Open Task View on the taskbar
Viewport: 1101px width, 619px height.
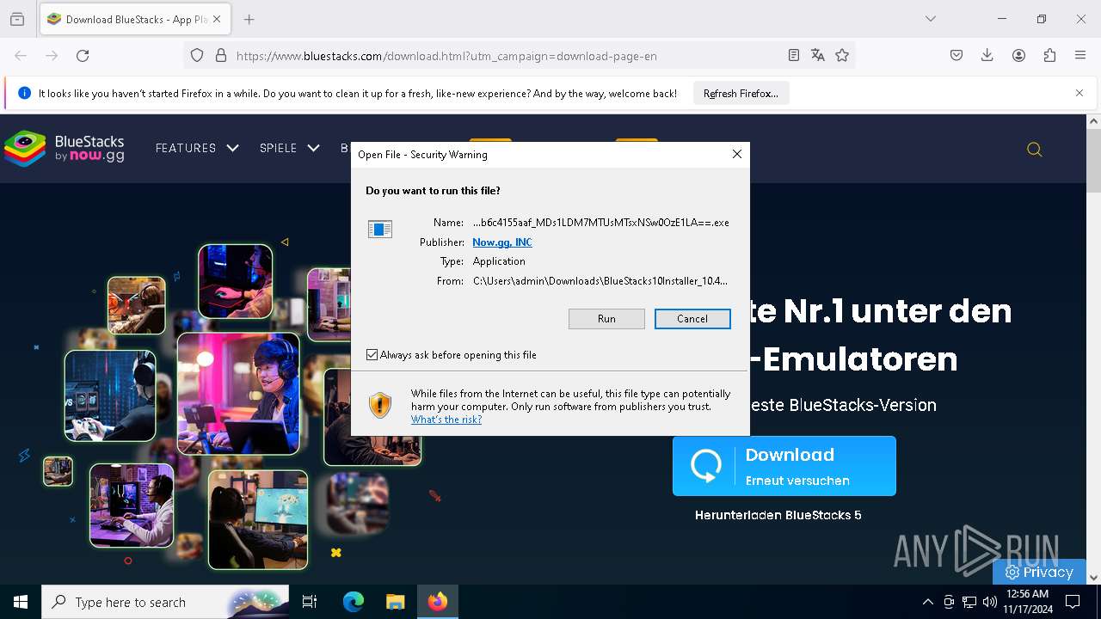[x=310, y=602]
